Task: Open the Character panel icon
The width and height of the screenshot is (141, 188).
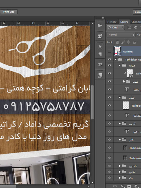Action: (100, 47)
